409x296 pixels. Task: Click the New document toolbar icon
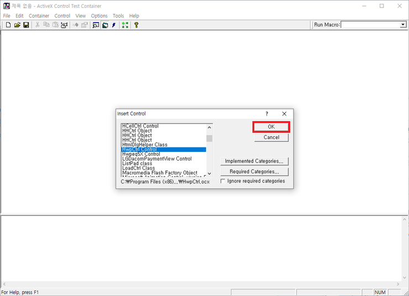click(x=8, y=25)
